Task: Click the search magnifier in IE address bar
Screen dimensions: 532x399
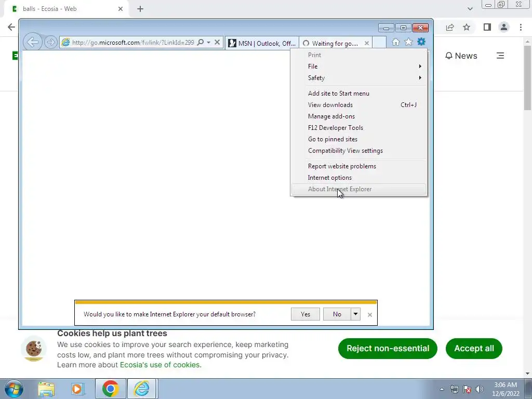Action: (201, 43)
